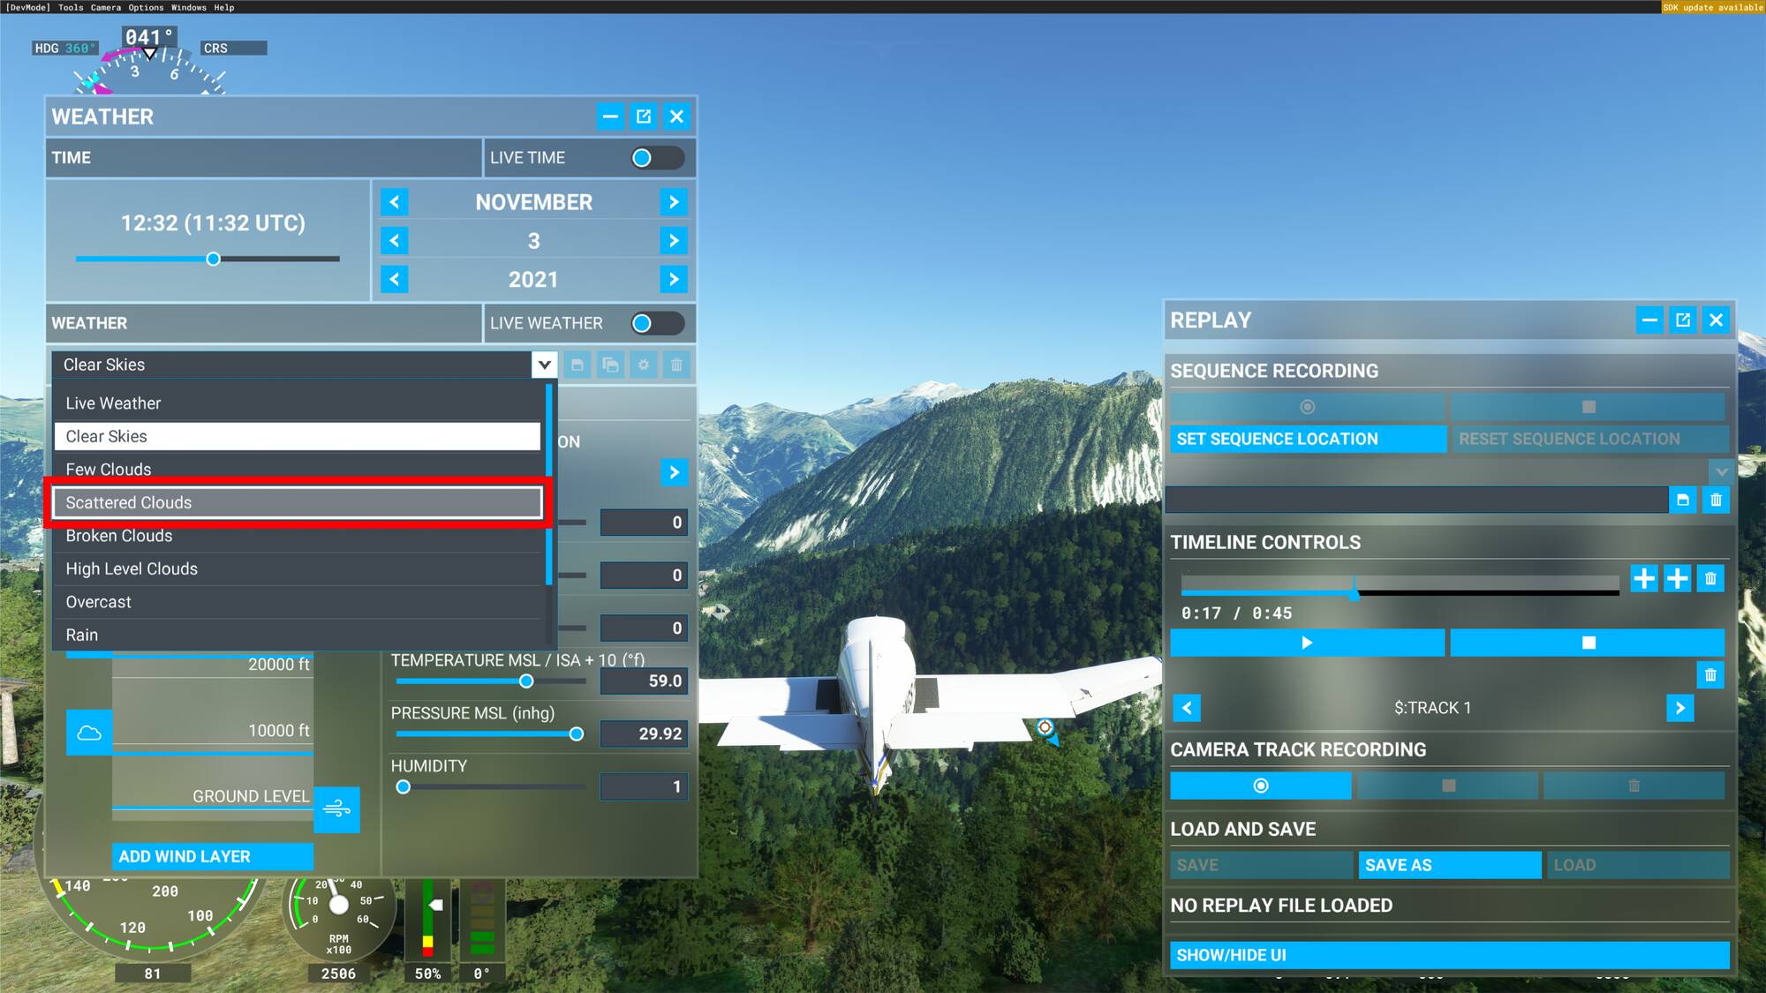Click the Save As button
Image resolution: width=1766 pixels, height=993 pixels.
[x=1450, y=865]
